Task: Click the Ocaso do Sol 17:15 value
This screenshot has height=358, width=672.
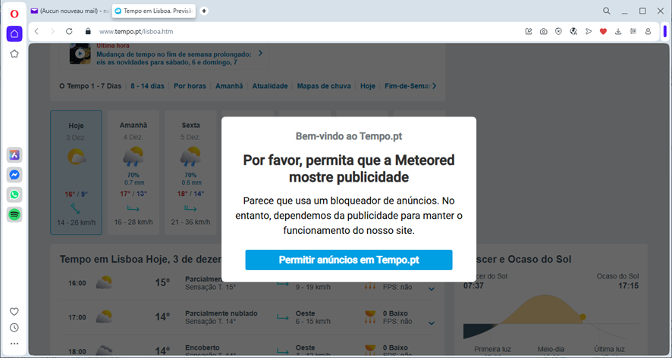Action: 628,285
